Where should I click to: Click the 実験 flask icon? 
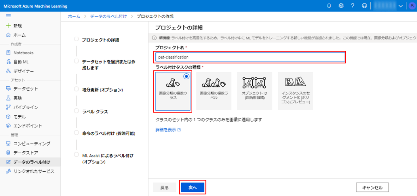tap(8, 98)
